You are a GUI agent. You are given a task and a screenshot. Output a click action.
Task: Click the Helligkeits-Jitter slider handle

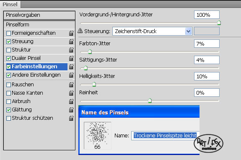[94, 84]
